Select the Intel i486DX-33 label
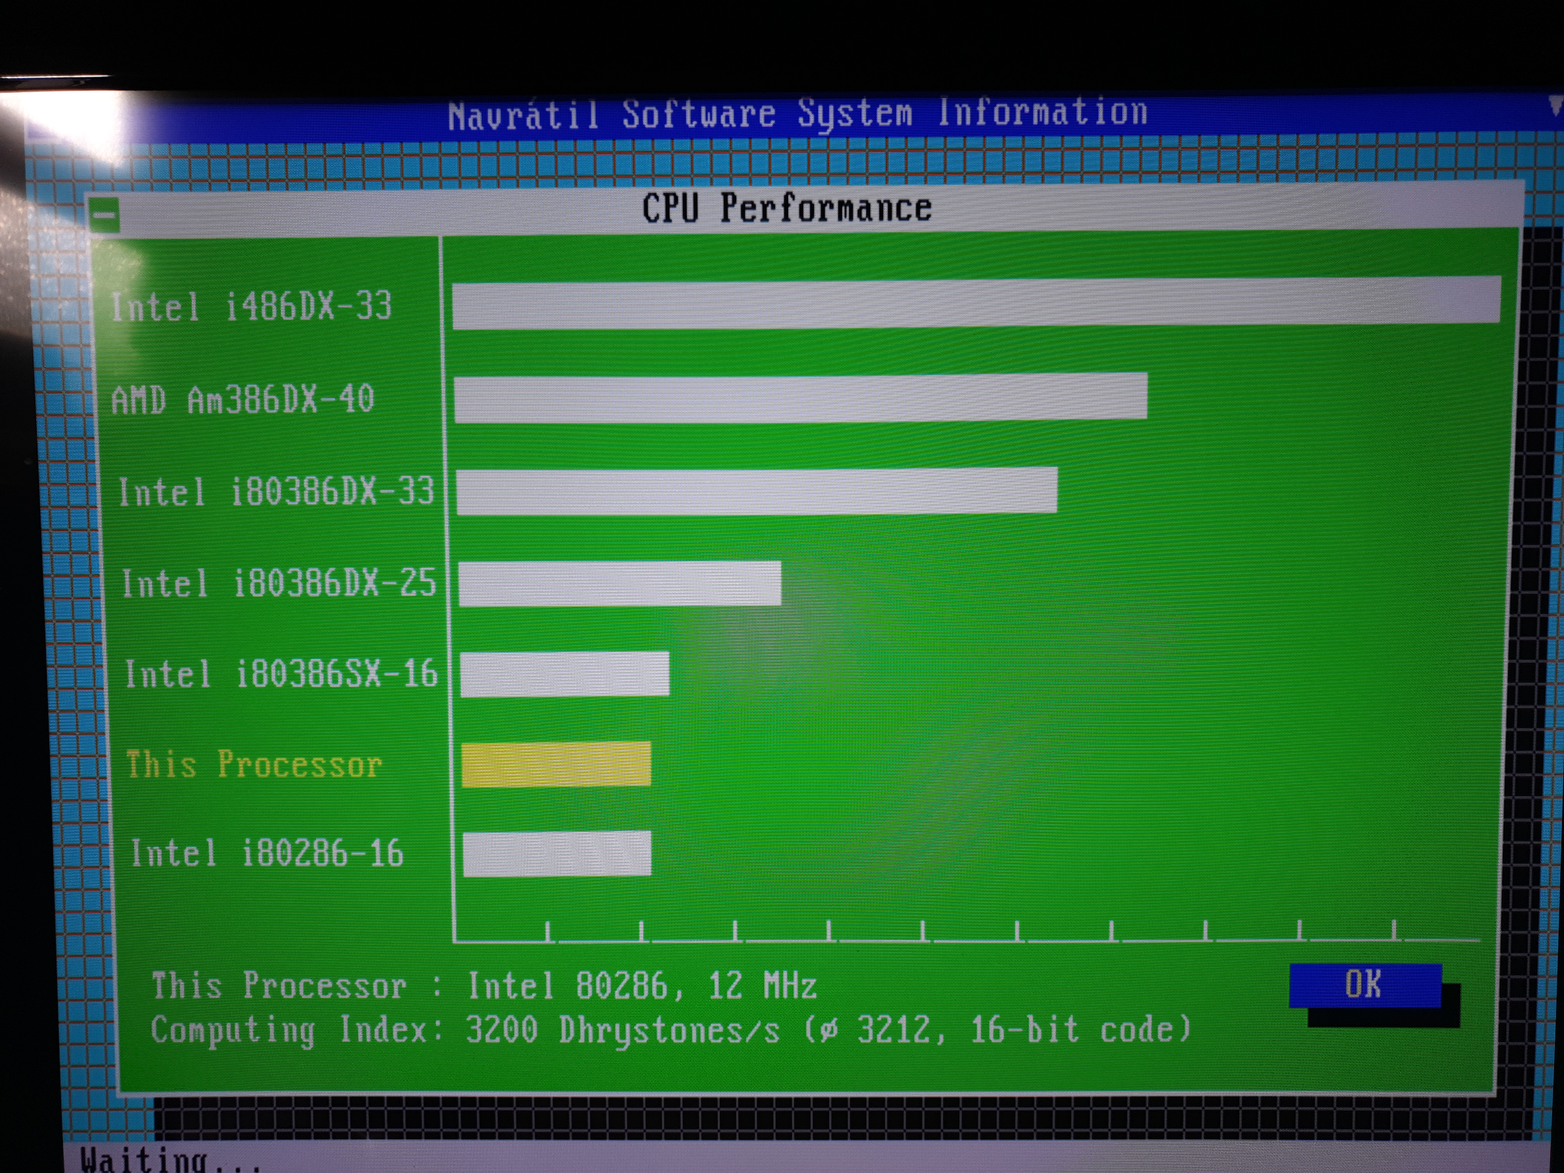Viewport: 1564px width, 1173px height. point(251,307)
